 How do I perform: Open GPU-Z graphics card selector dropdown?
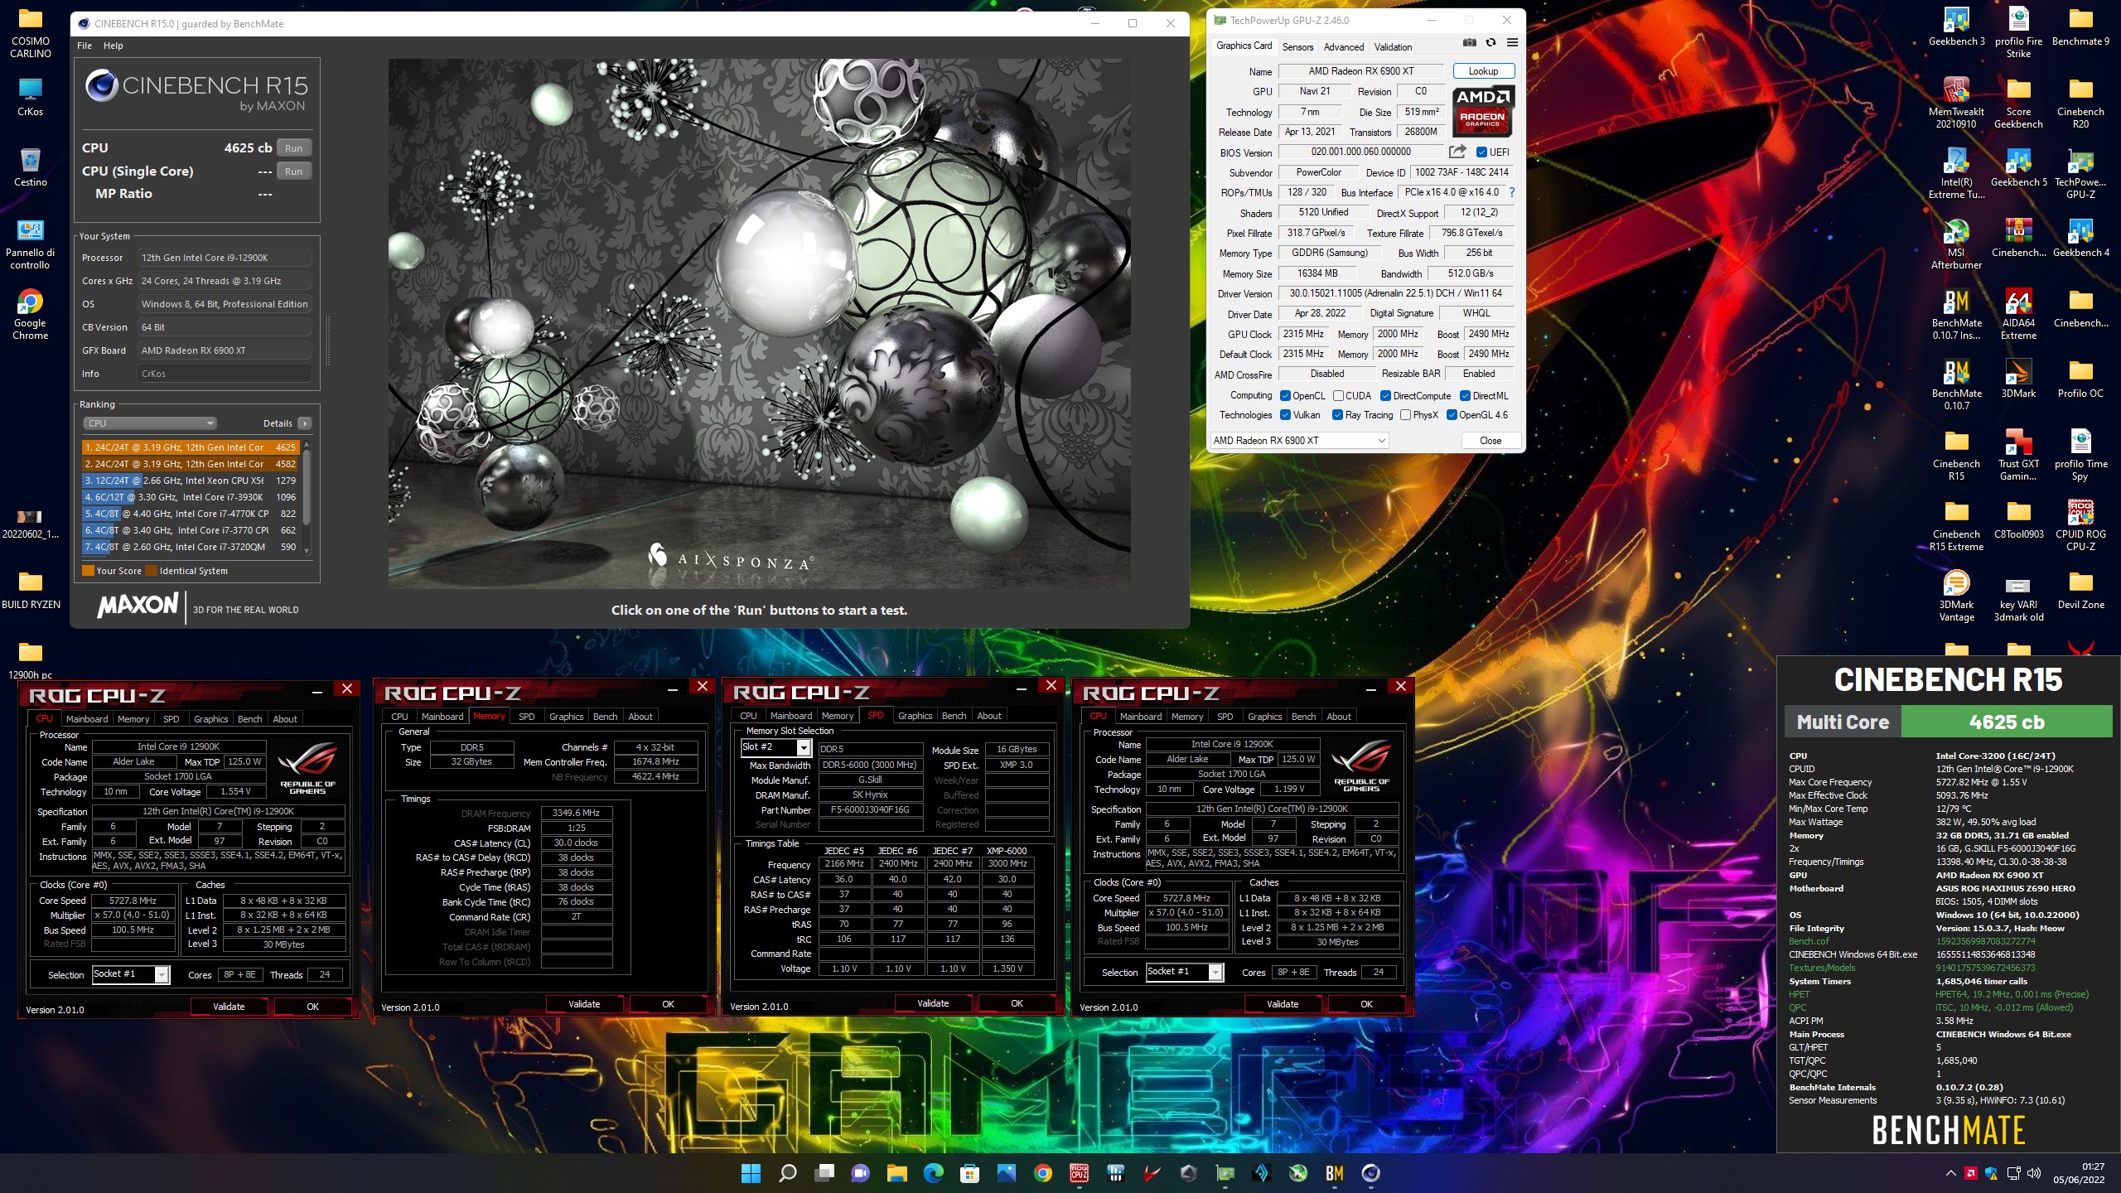[x=1299, y=440]
